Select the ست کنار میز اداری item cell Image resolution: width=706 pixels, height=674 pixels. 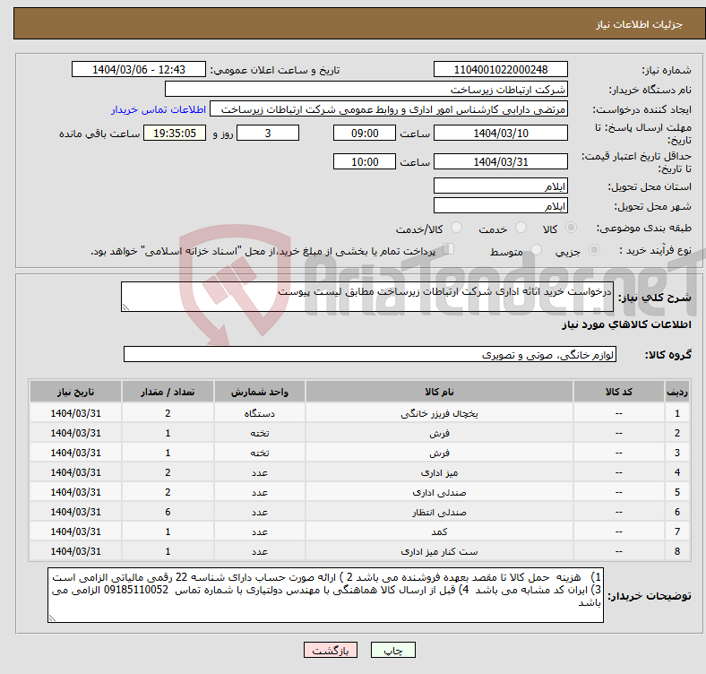pos(439,551)
